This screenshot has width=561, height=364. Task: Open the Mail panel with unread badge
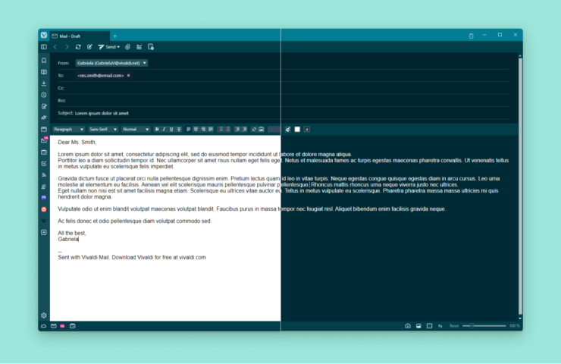(x=44, y=140)
